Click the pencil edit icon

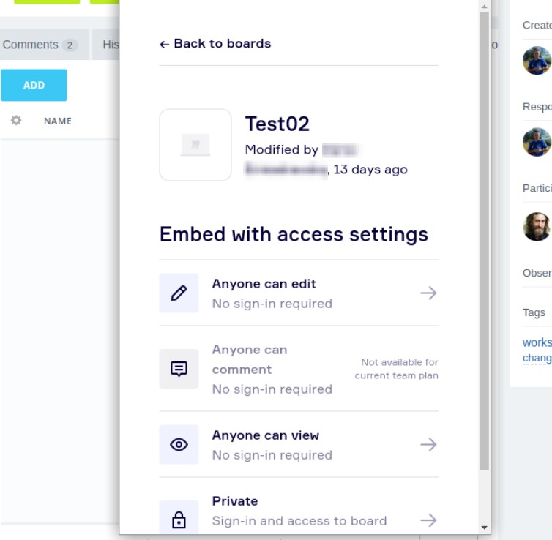coord(179,293)
